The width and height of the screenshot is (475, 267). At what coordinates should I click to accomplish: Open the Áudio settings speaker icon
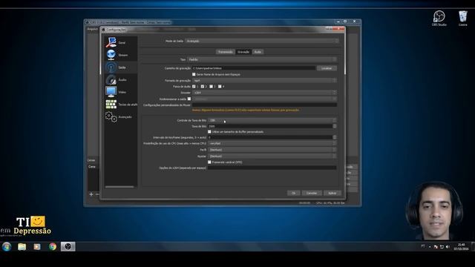click(x=111, y=79)
